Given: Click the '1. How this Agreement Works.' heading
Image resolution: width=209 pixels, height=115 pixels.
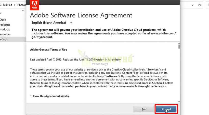Looking at the screenshot, I should (50, 96).
